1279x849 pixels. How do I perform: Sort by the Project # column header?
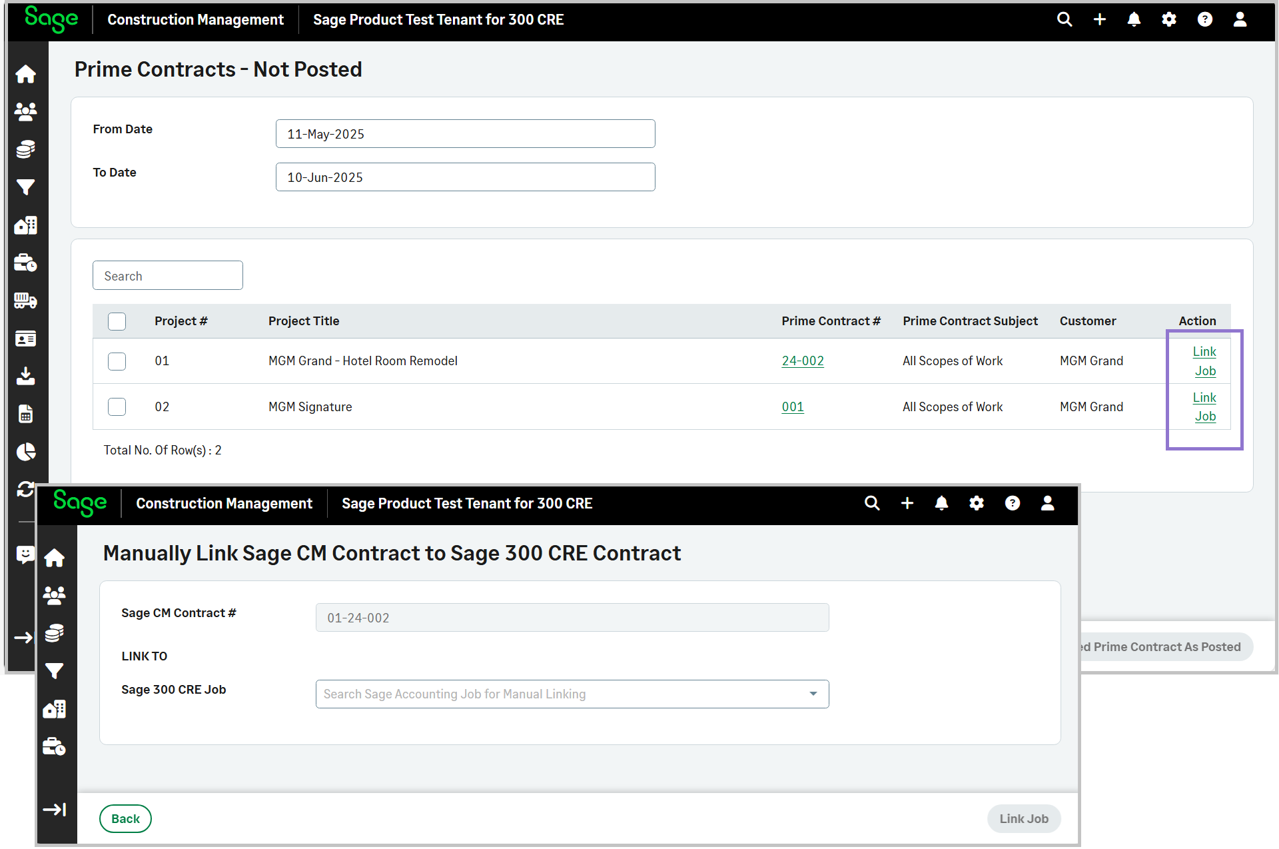[181, 321]
